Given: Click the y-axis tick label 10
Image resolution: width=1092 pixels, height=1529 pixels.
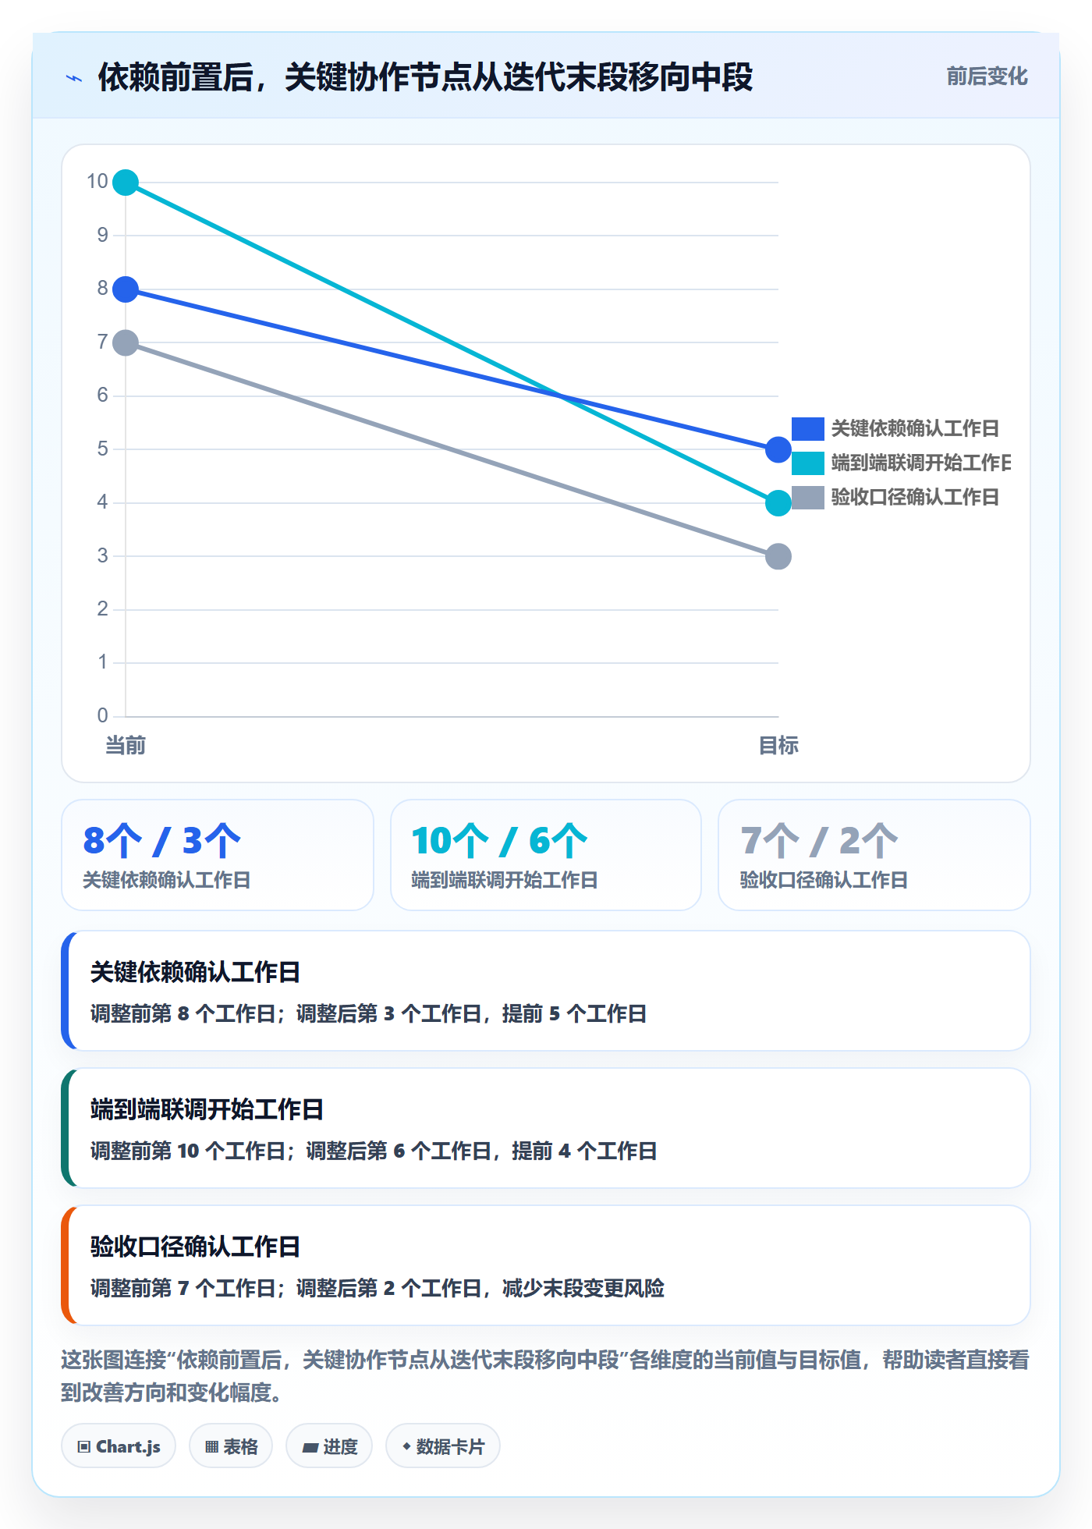Looking at the screenshot, I should coord(97,182).
